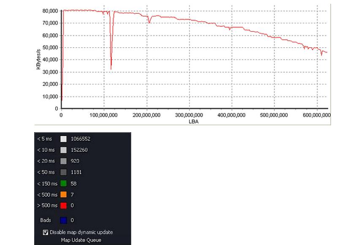Screen dimensions: 350x245
Task: Toggle 'Disable map dynamic update' checkbox
Action: [46, 232]
